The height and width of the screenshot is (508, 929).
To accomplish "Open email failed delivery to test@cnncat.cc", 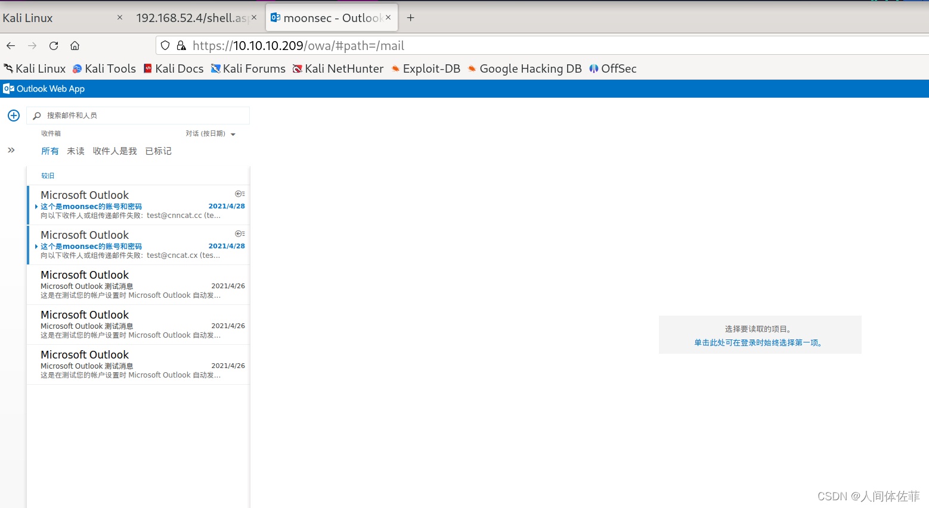I will (138, 205).
